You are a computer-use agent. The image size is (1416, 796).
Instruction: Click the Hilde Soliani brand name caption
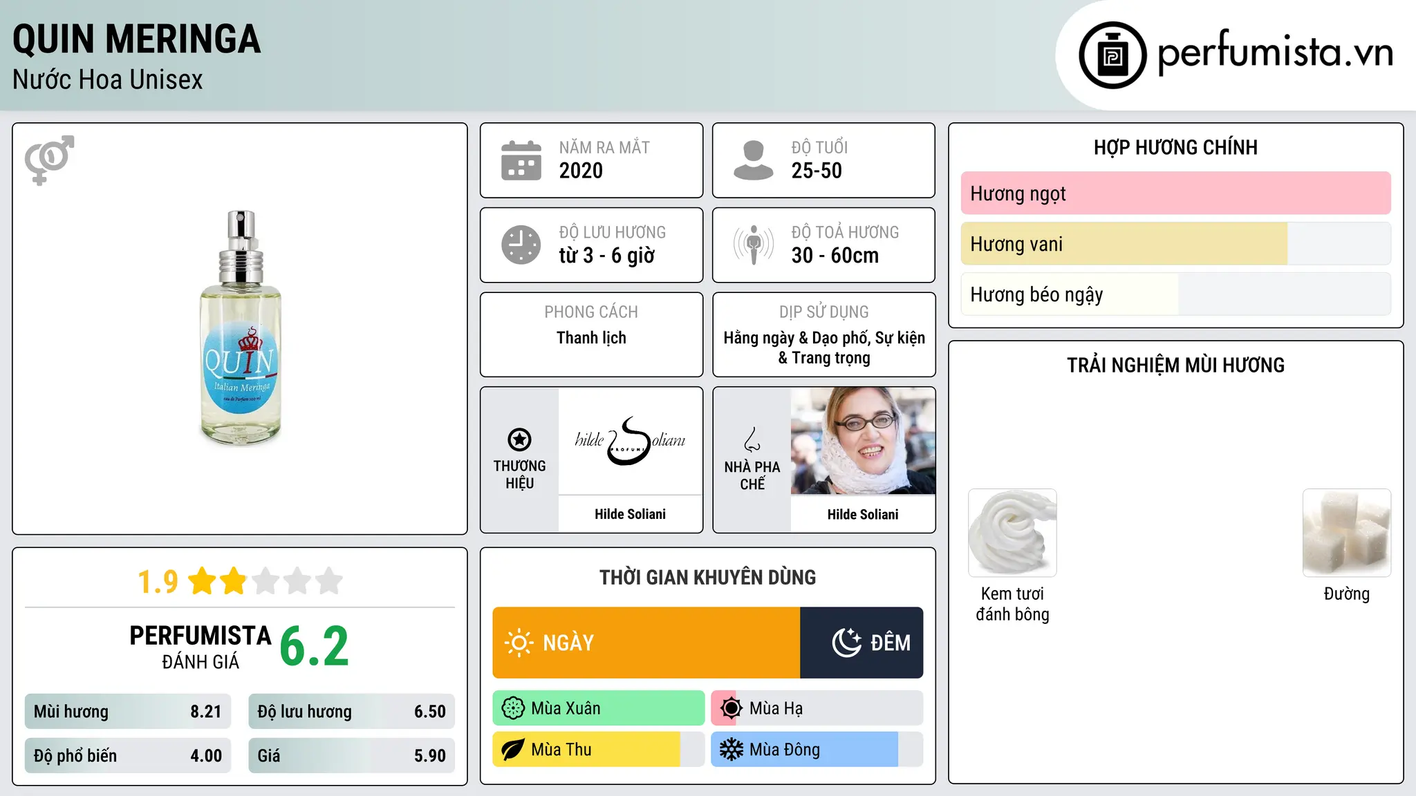coord(631,514)
